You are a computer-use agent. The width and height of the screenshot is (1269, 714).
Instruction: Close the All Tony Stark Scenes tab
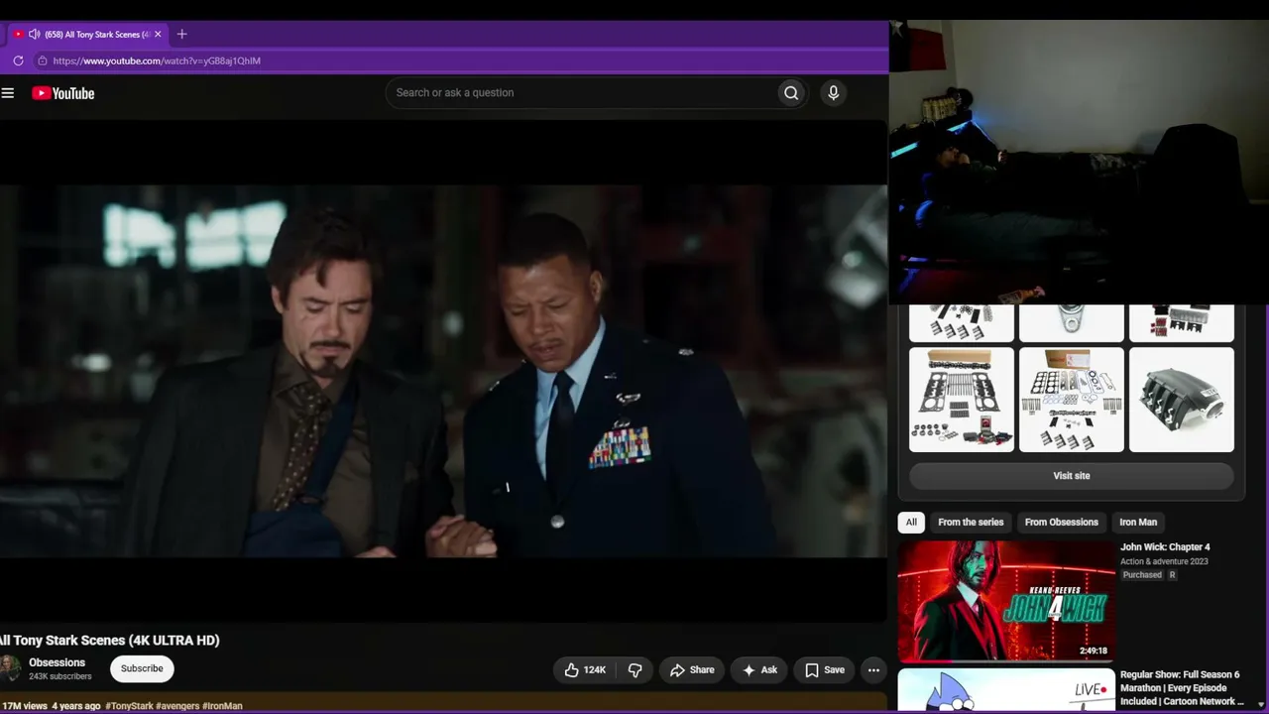point(158,34)
